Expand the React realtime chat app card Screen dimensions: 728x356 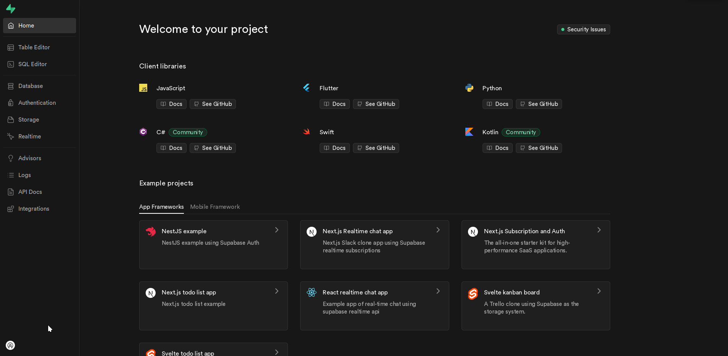pos(438,291)
